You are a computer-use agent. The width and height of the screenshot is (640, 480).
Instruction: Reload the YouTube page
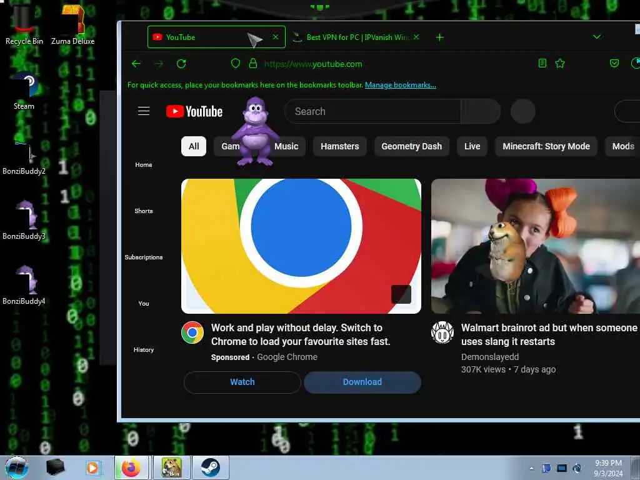(181, 64)
